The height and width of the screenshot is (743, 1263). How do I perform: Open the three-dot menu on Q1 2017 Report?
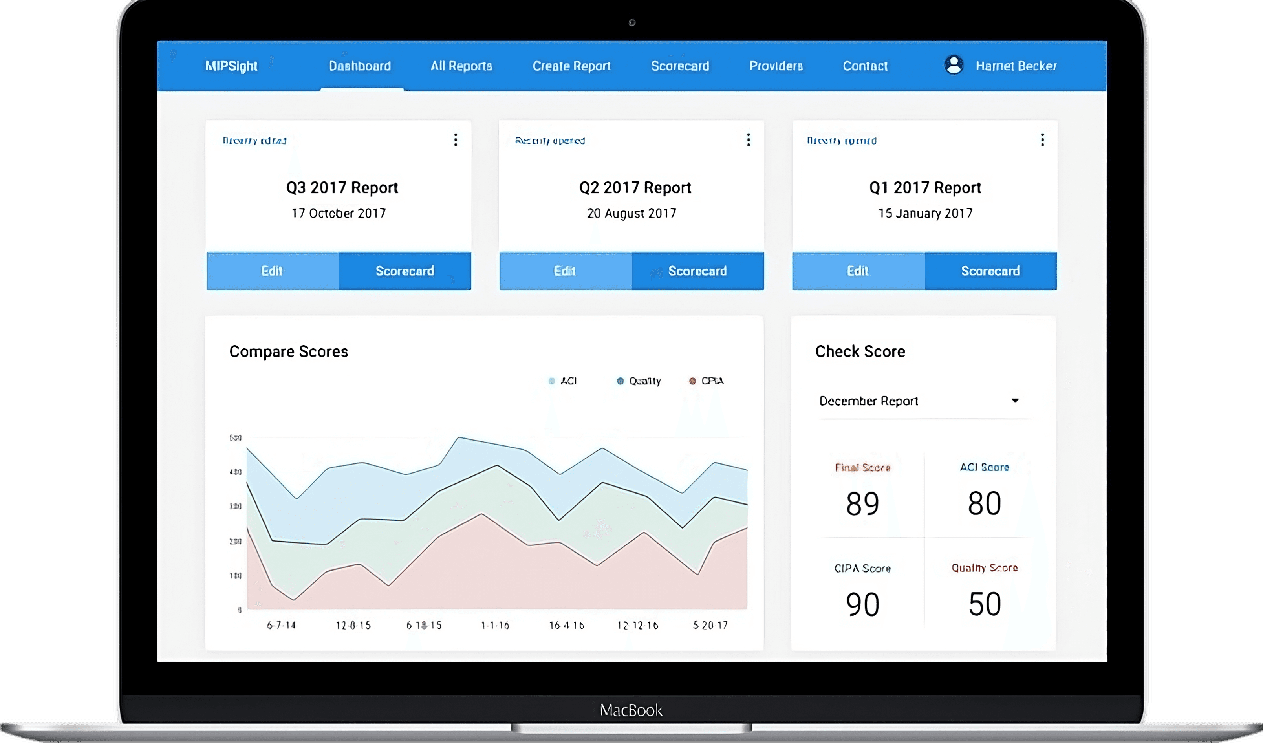(1042, 140)
